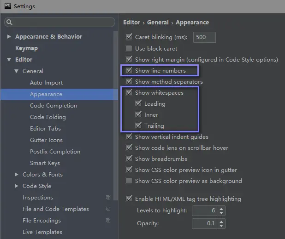Open File and Code Templates page
This screenshot has width=285, height=239.
point(56,209)
